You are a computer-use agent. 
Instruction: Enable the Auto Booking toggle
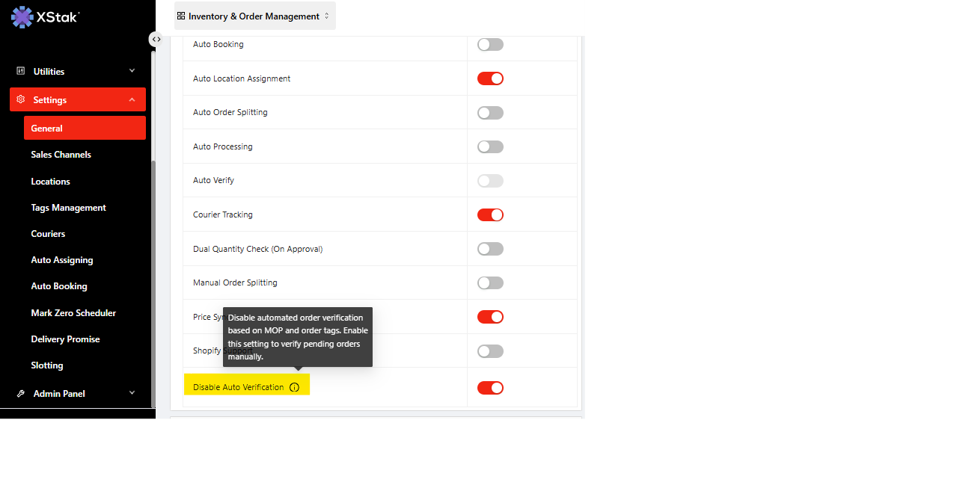(490, 45)
